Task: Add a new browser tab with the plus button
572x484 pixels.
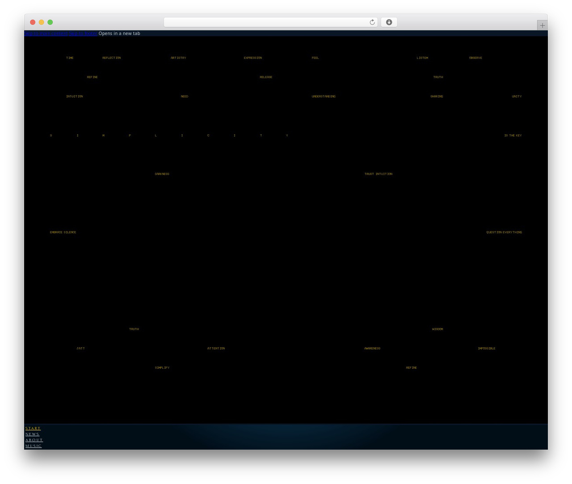Action: pyautogui.click(x=542, y=25)
